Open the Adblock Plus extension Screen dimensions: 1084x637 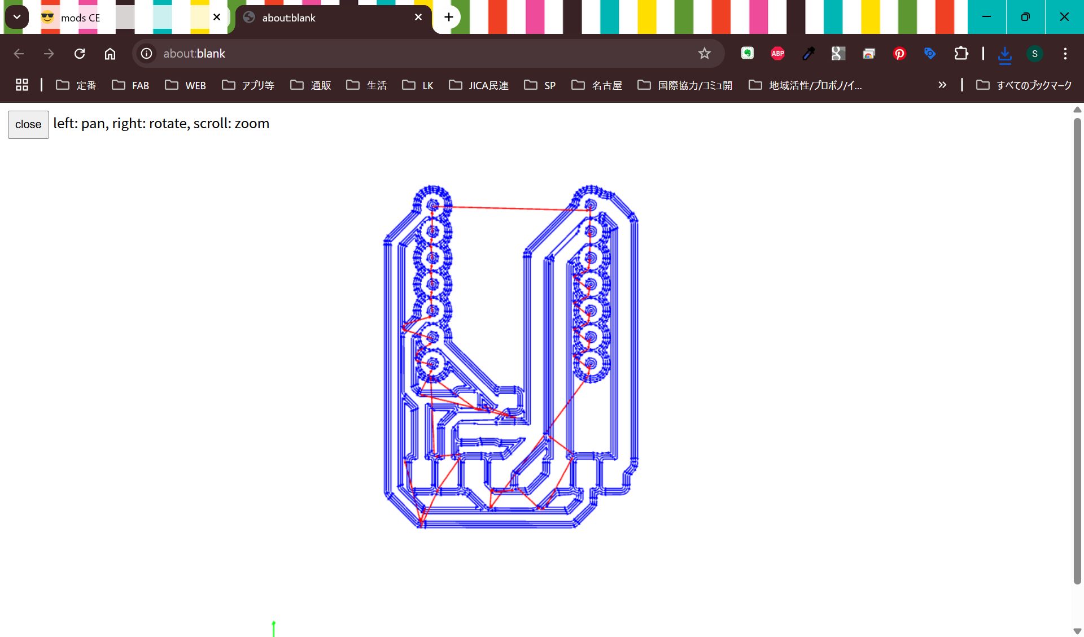(778, 54)
